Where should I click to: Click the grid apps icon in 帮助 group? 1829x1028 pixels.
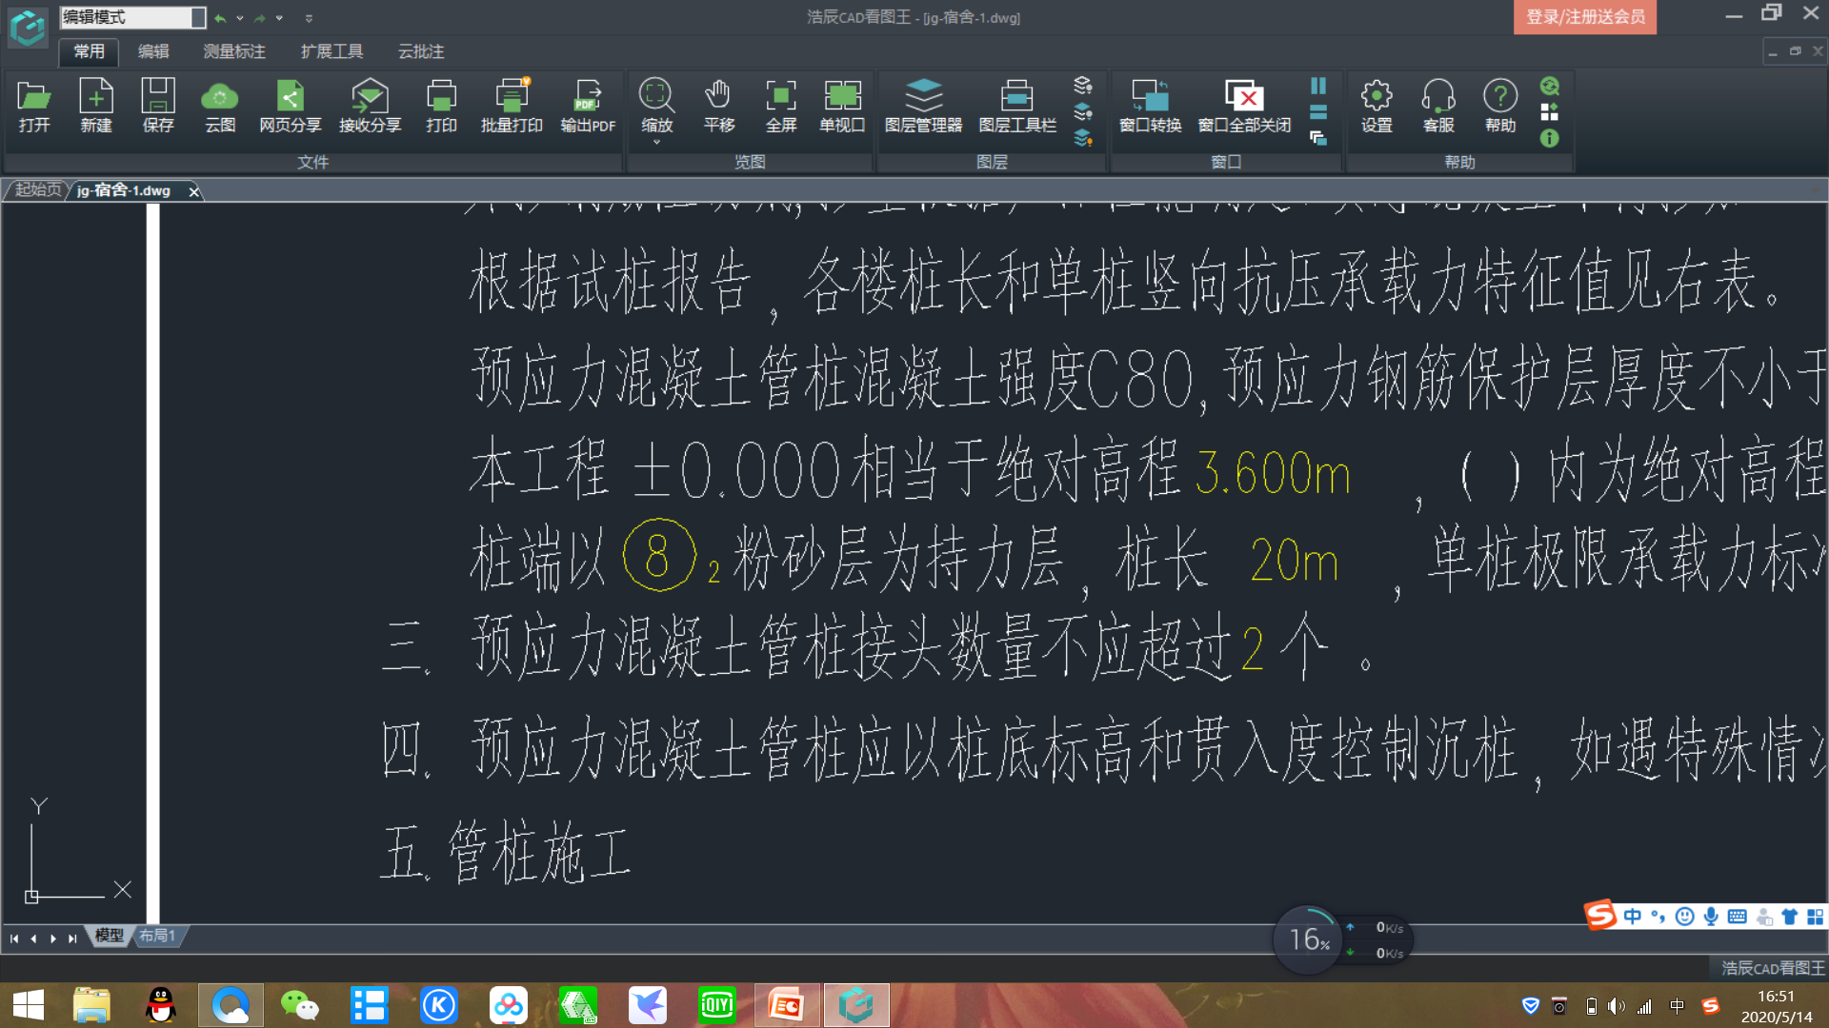(1550, 112)
